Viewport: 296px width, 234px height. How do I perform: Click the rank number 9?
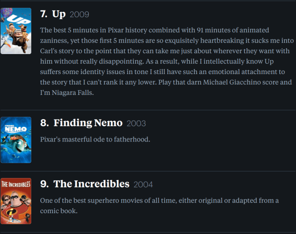tap(44, 184)
